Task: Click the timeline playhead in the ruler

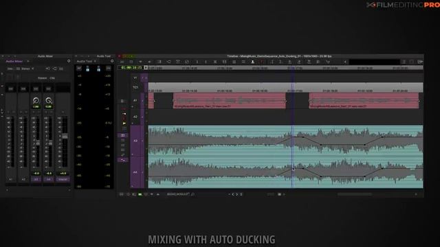Action: tap(293, 68)
